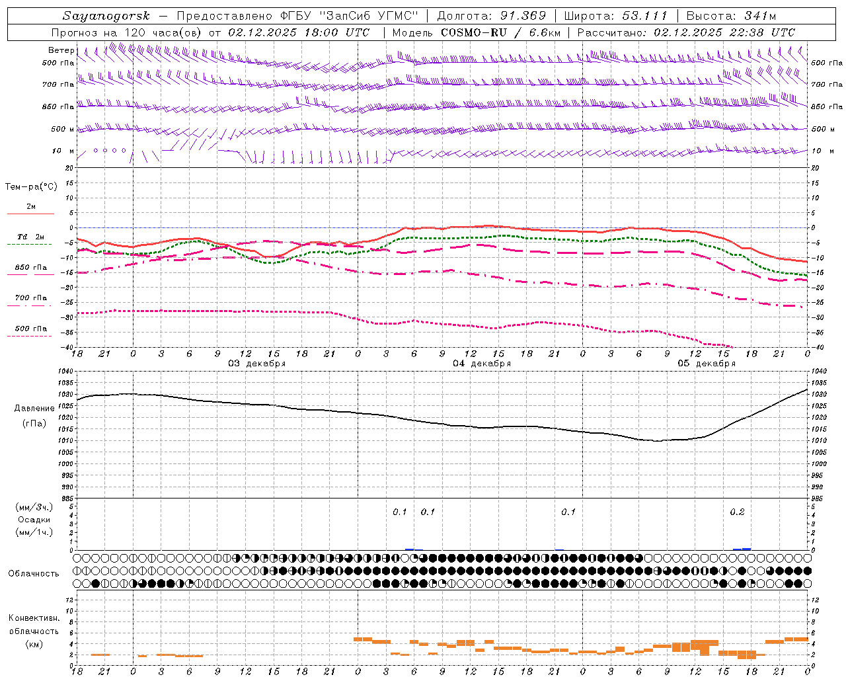Click the 'Осадки' precipitation label

(x=34, y=520)
